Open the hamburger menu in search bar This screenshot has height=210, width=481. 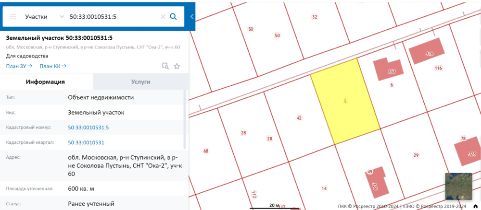point(13,17)
